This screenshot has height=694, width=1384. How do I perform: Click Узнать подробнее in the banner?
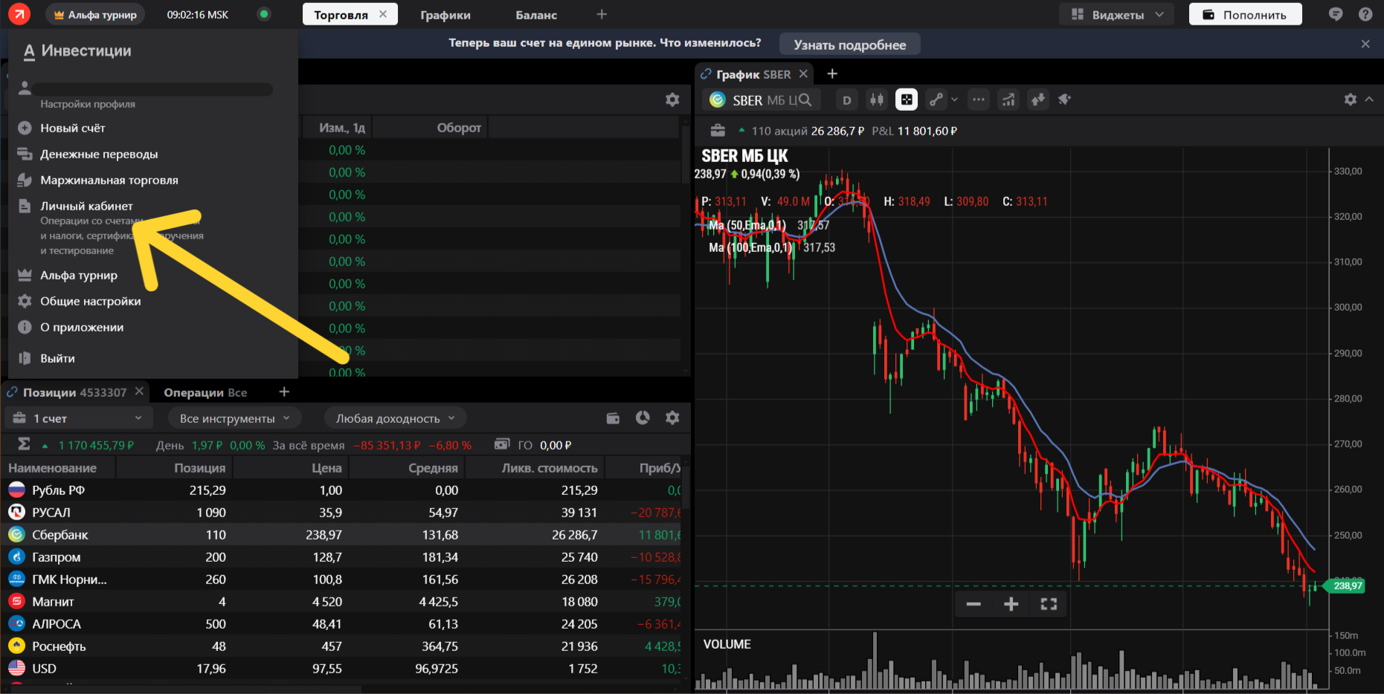pyautogui.click(x=850, y=45)
